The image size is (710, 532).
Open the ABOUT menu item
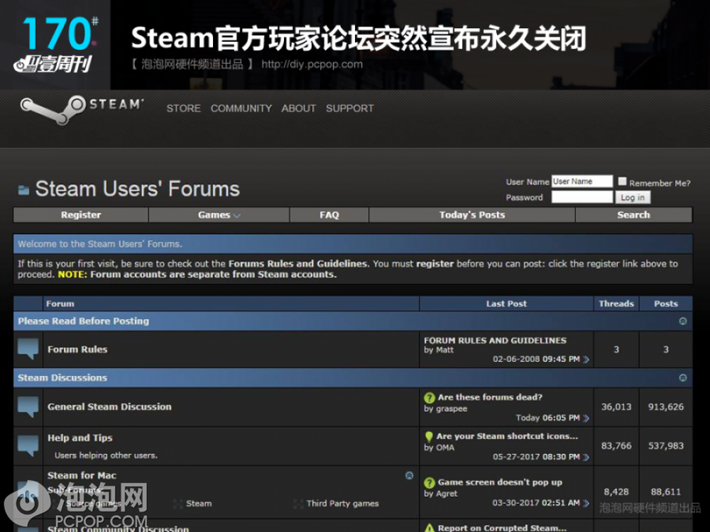click(298, 109)
